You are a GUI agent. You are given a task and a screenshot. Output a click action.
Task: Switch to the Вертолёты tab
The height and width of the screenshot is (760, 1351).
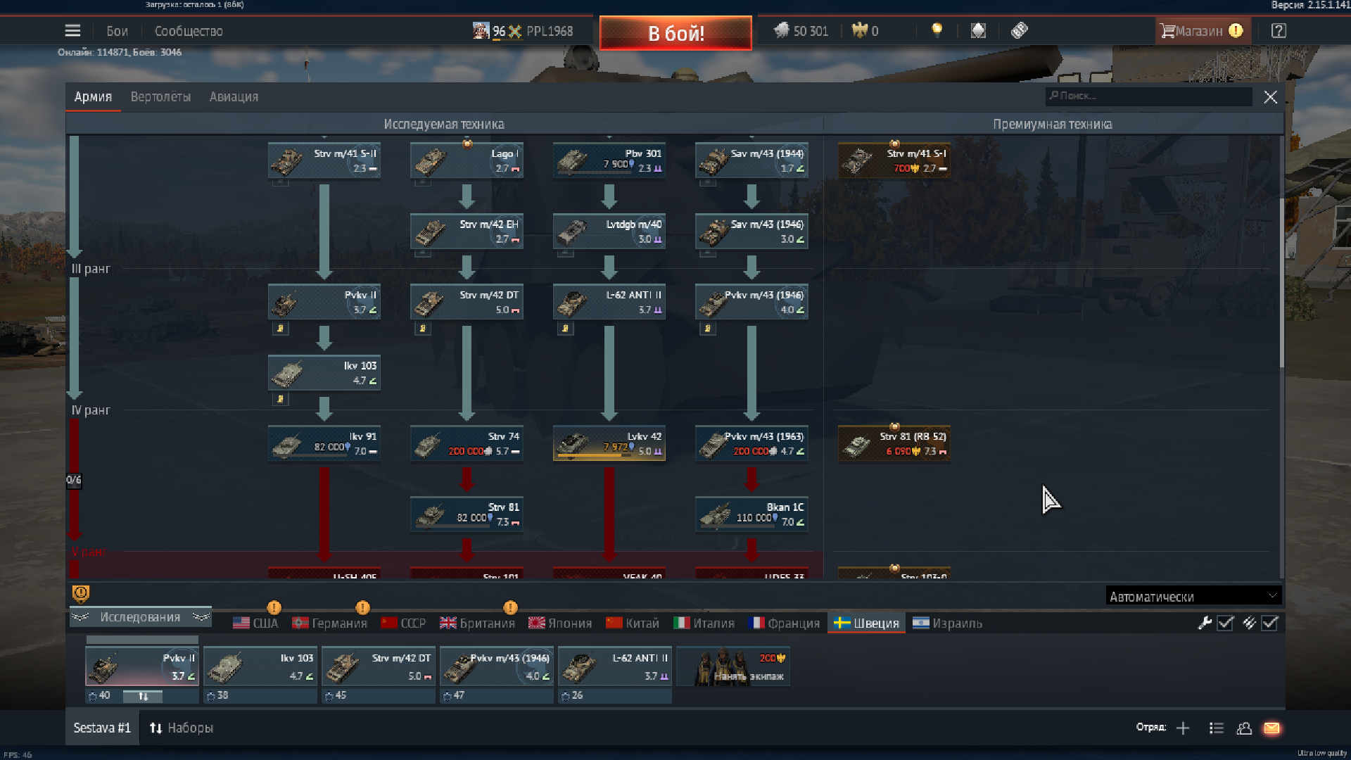(160, 97)
